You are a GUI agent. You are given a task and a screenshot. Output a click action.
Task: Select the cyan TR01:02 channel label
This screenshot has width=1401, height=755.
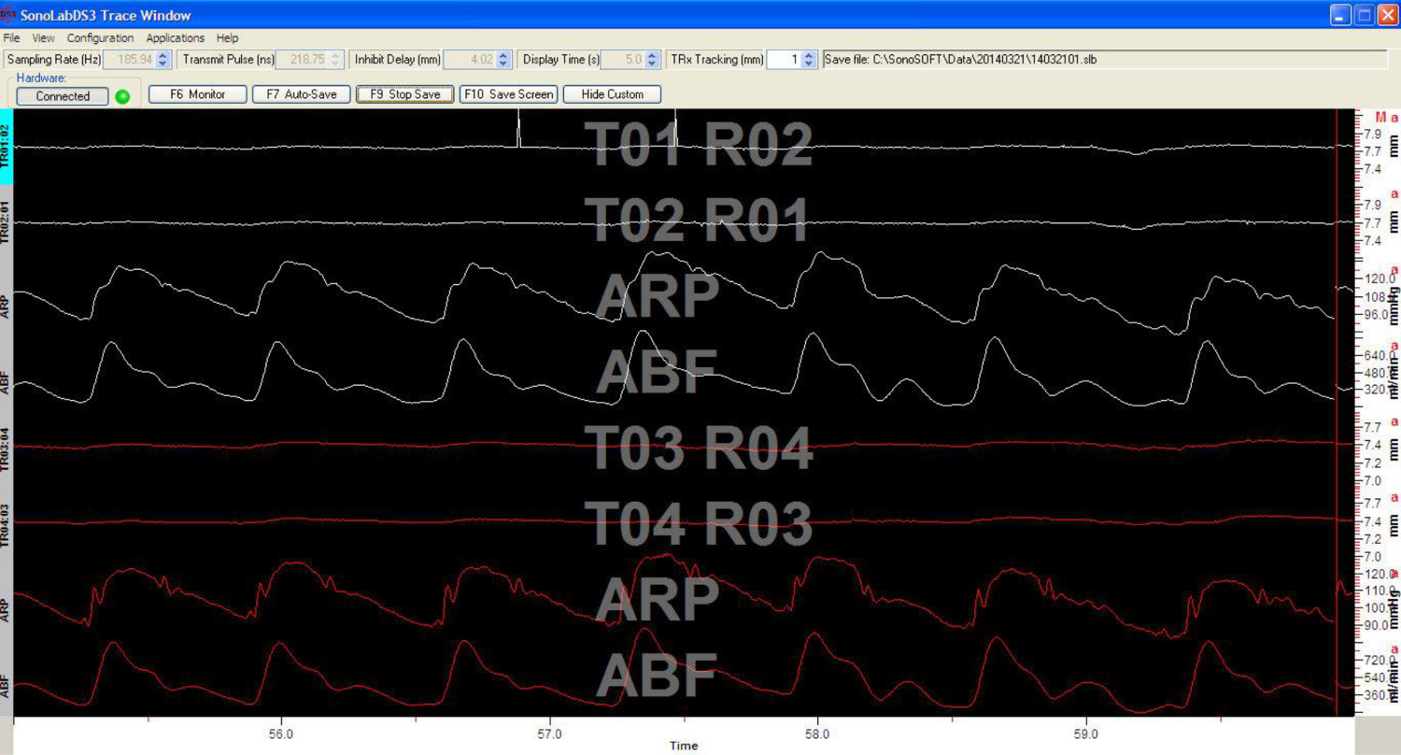click(x=6, y=146)
